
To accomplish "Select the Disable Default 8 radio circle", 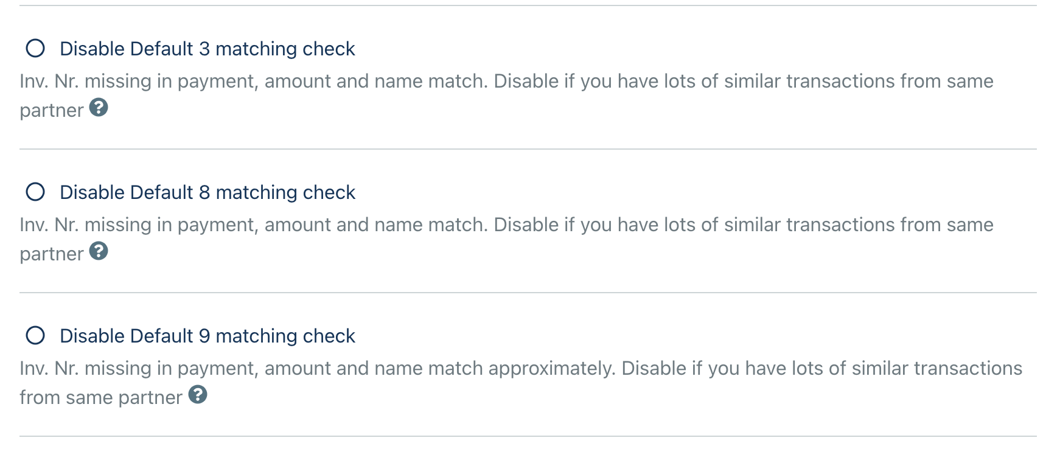I will [x=35, y=192].
